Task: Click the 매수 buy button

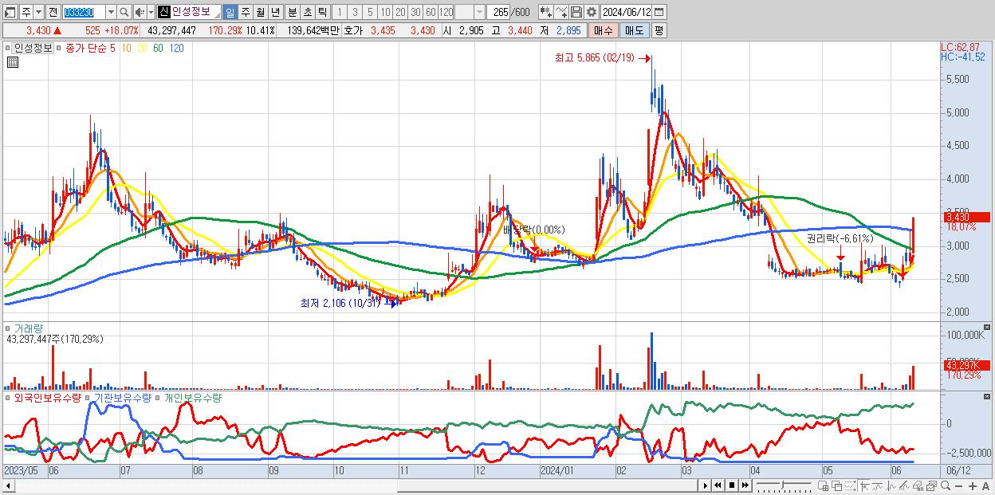Action: pos(604,30)
